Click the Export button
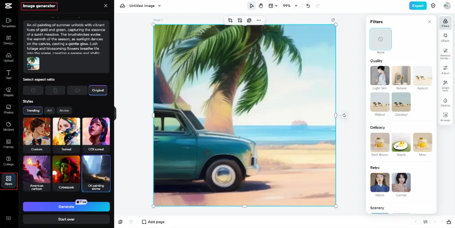The width and height of the screenshot is (455, 228). pyautogui.click(x=418, y=5)
